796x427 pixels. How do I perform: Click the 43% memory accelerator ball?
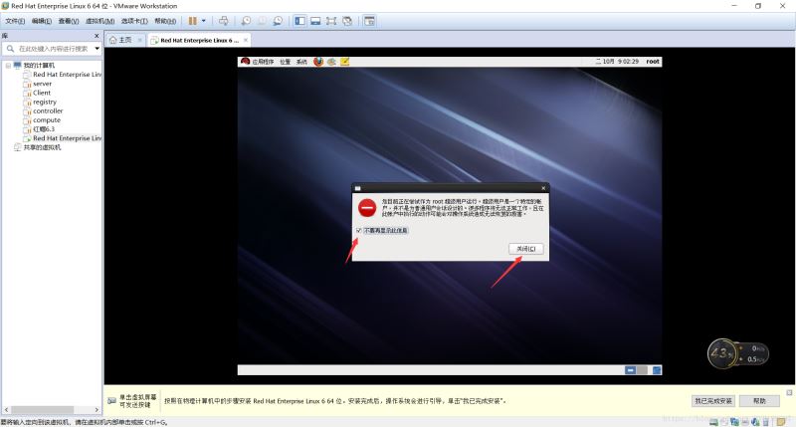721,353
